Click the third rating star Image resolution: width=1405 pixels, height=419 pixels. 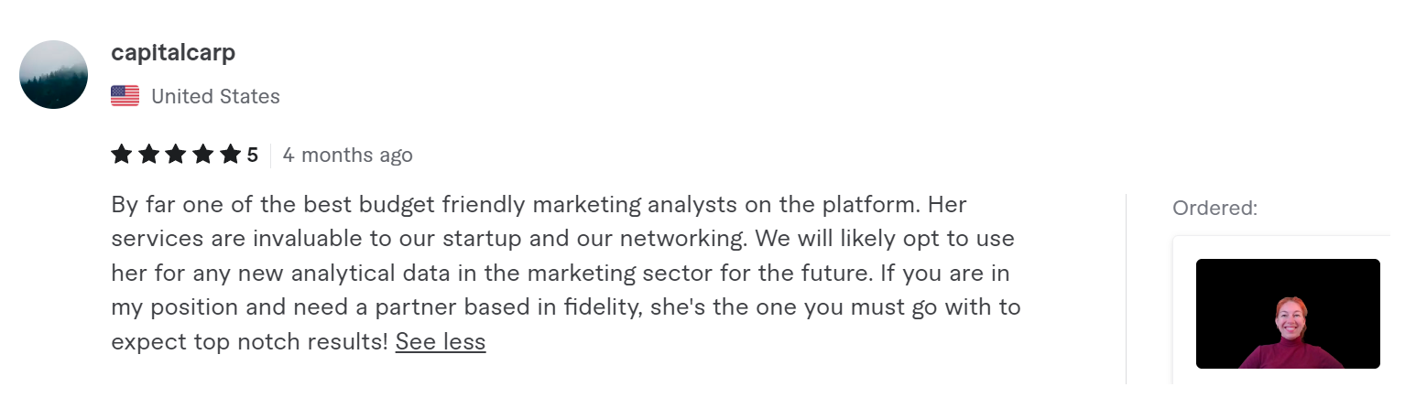176,155
